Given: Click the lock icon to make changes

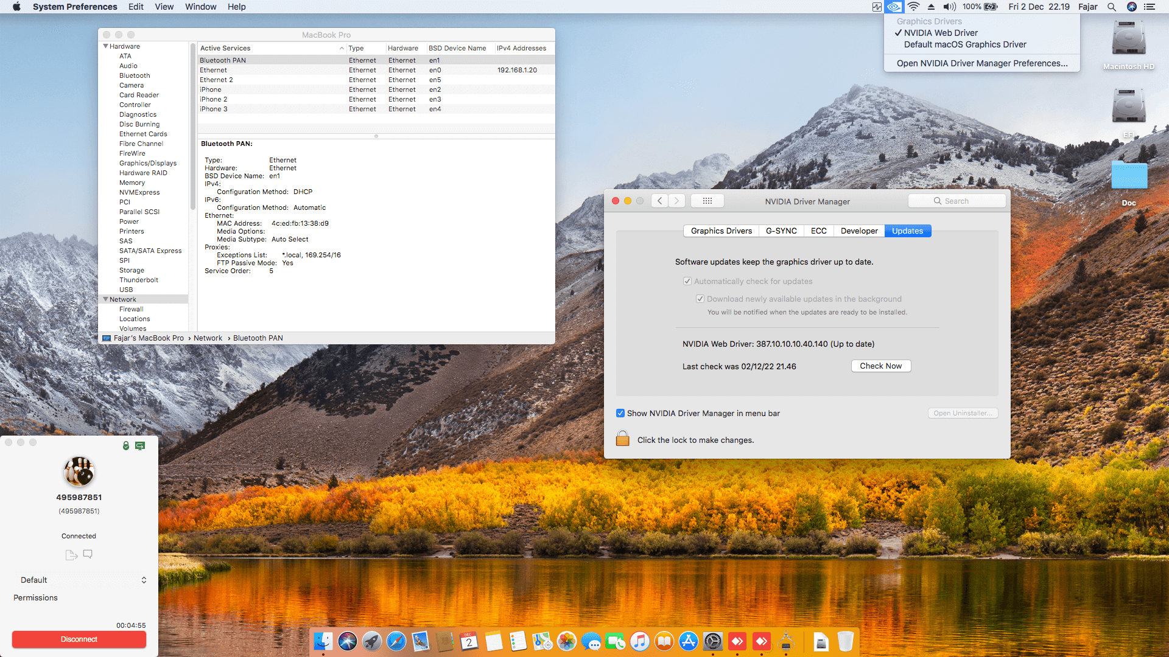Looking at the screenshot, I should click(x=622, y=439).
